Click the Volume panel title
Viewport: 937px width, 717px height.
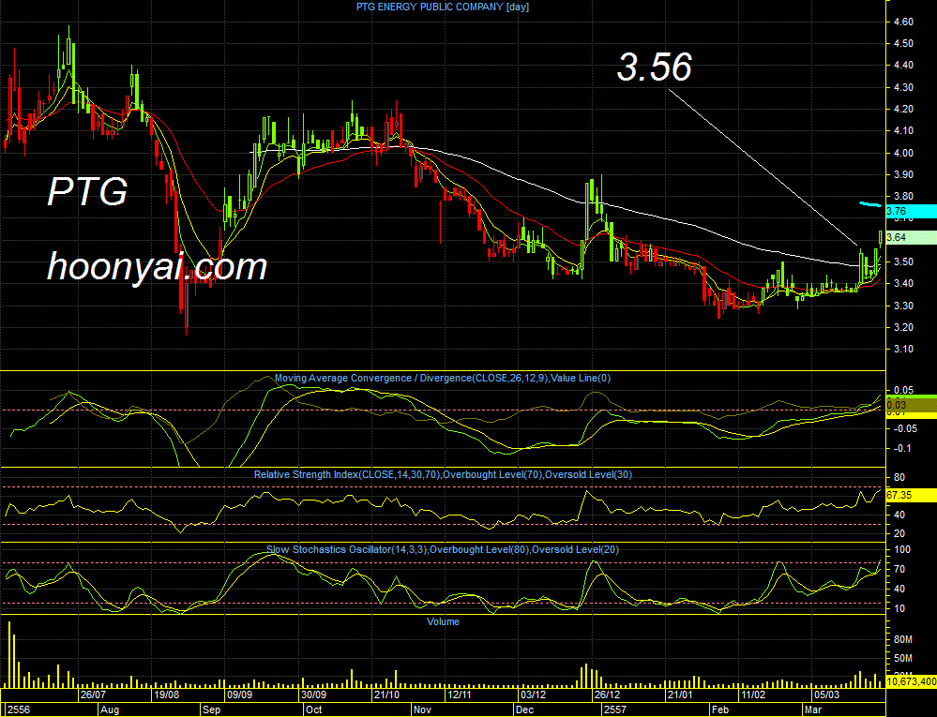443,621
